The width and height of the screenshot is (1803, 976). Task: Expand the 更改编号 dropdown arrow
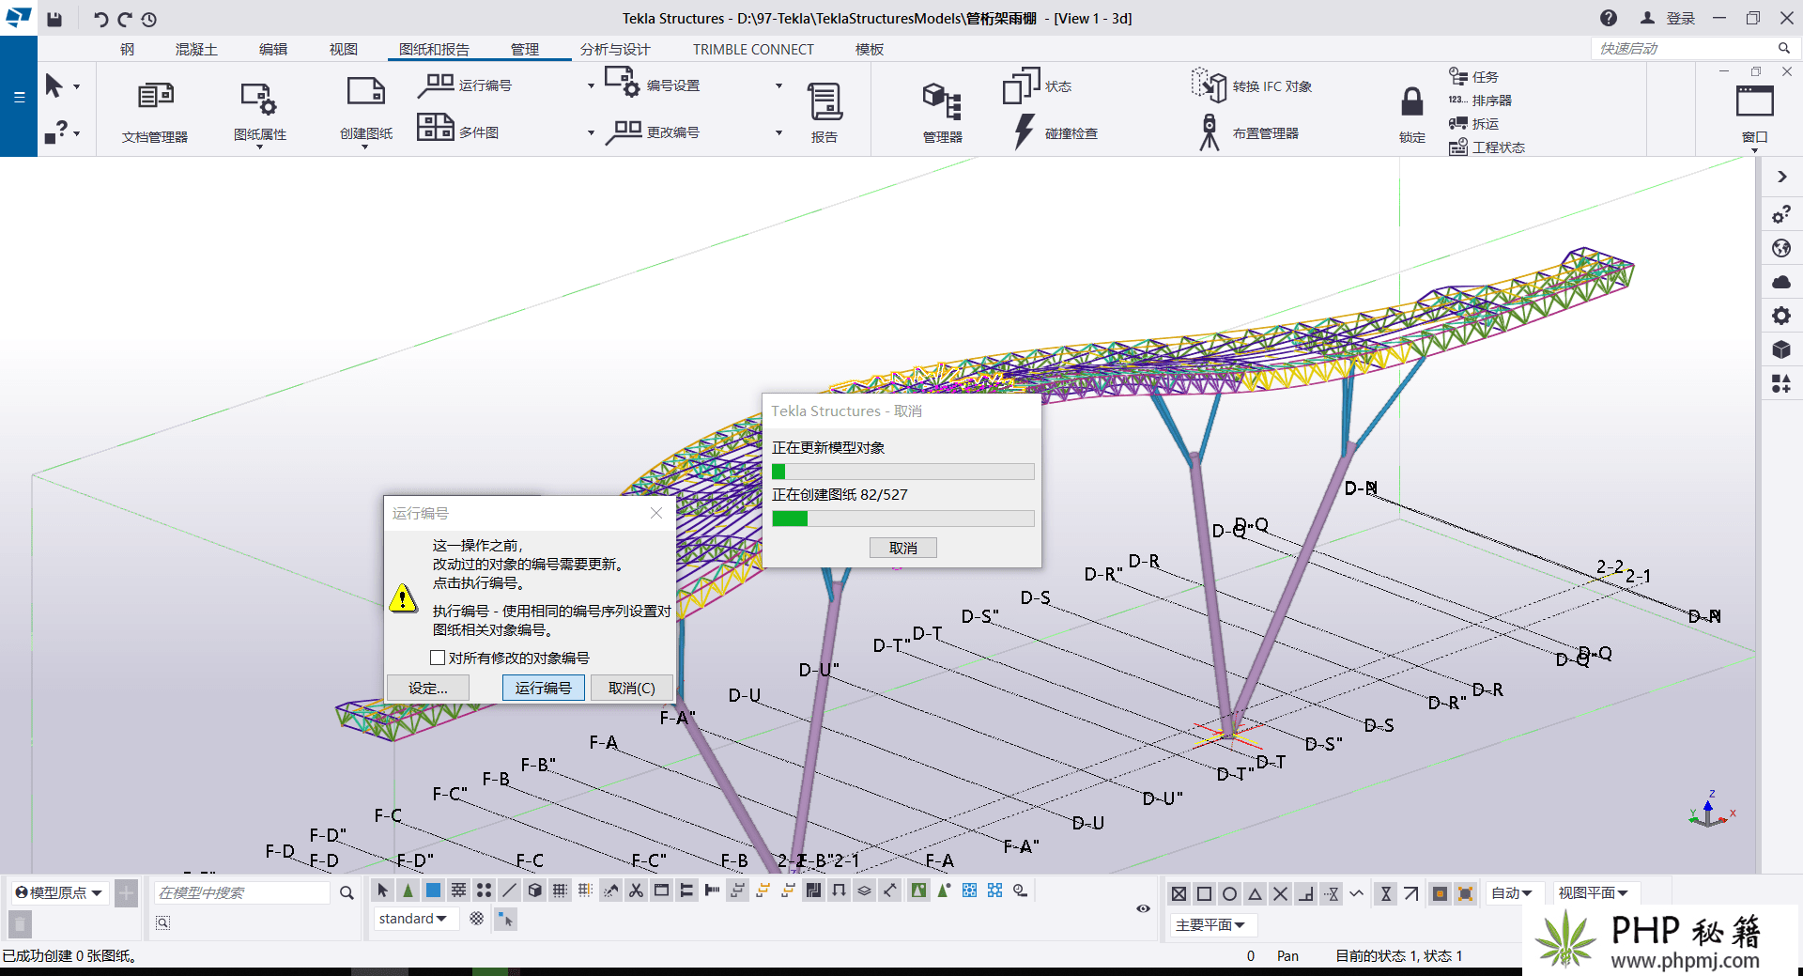click(778, 133)
